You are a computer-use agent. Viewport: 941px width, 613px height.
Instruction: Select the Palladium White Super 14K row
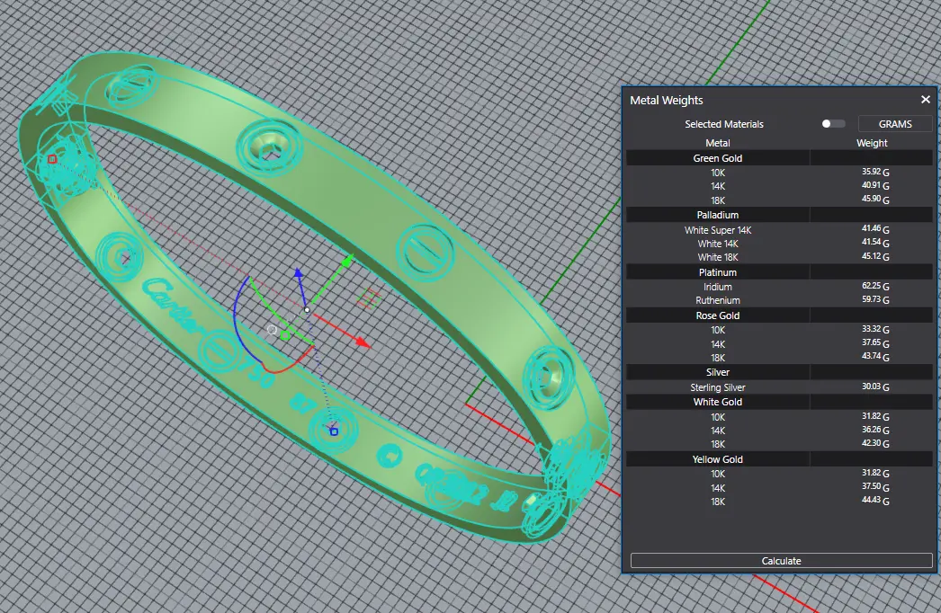[x=718, y=230]
